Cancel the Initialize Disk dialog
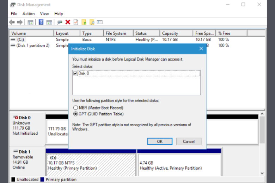 (x=189, y=141)
